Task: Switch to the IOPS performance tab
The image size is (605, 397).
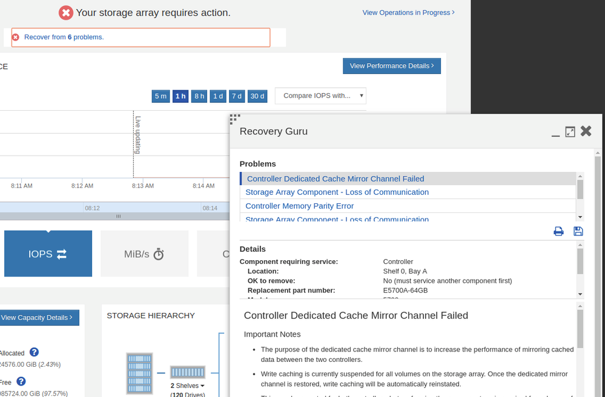Action: coord(48,254)
